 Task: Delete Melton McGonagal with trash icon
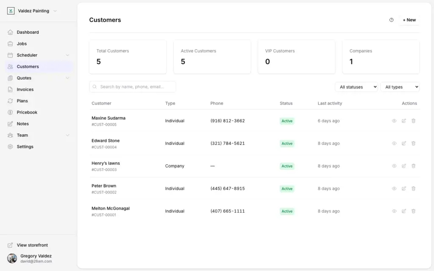414,211
